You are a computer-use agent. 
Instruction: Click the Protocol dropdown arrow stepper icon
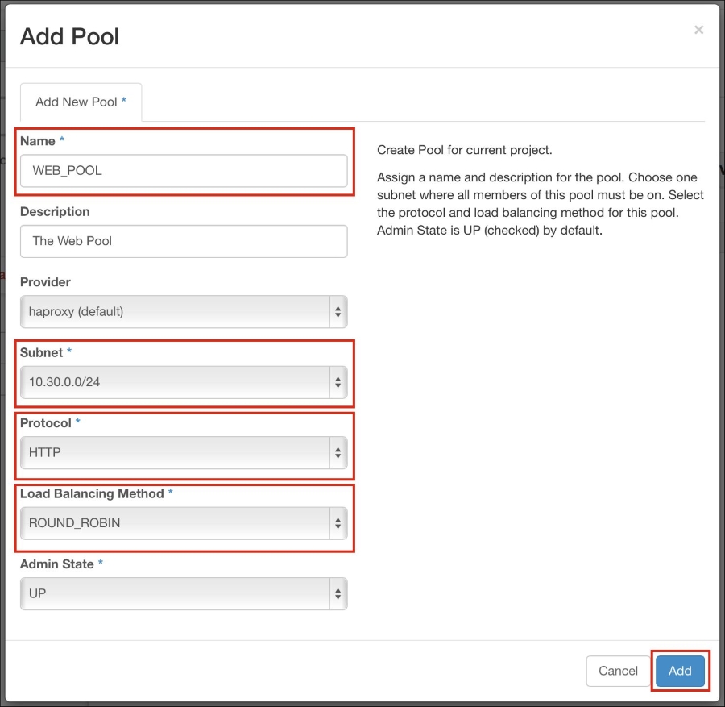tap(338, 452)
